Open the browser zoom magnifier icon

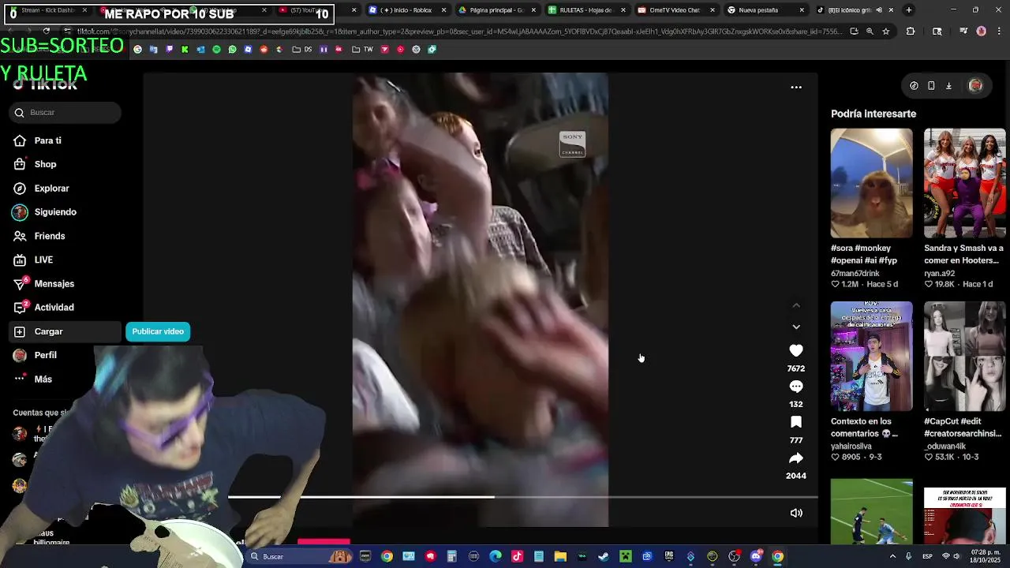pyautogui.click(x=870, y=32)
